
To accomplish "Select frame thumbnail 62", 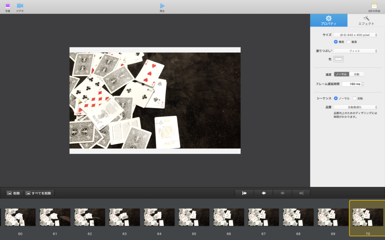I will (89, 217).
